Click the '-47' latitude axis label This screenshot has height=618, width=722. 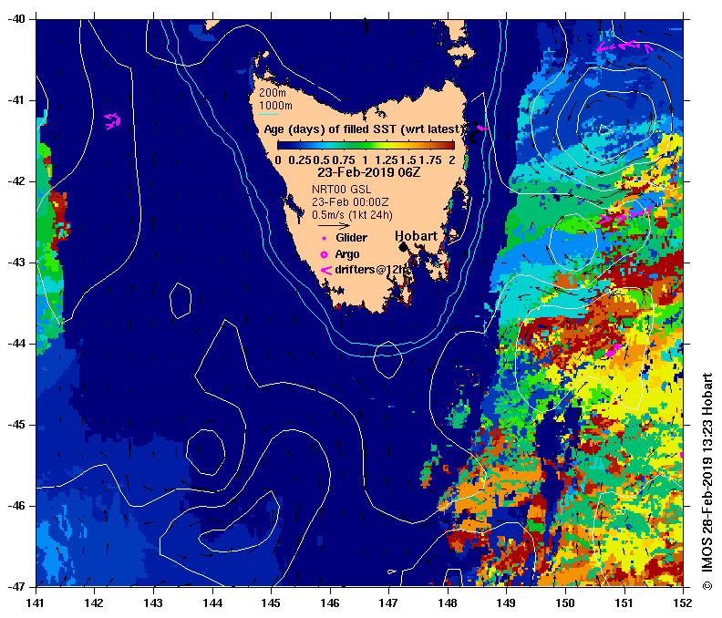[16, 587]
